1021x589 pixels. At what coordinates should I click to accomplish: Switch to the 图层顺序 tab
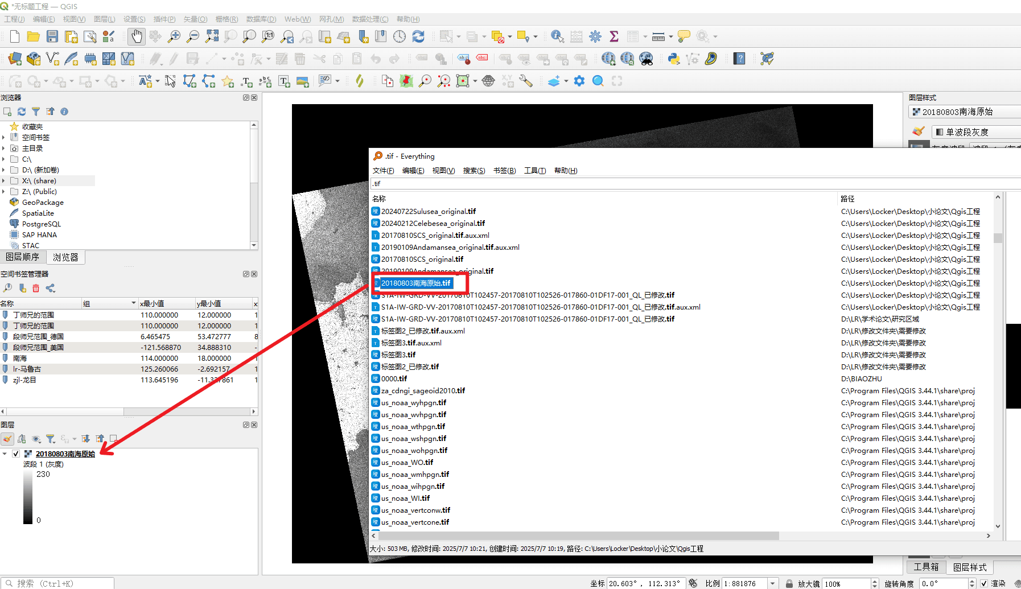tap(23, 257)
